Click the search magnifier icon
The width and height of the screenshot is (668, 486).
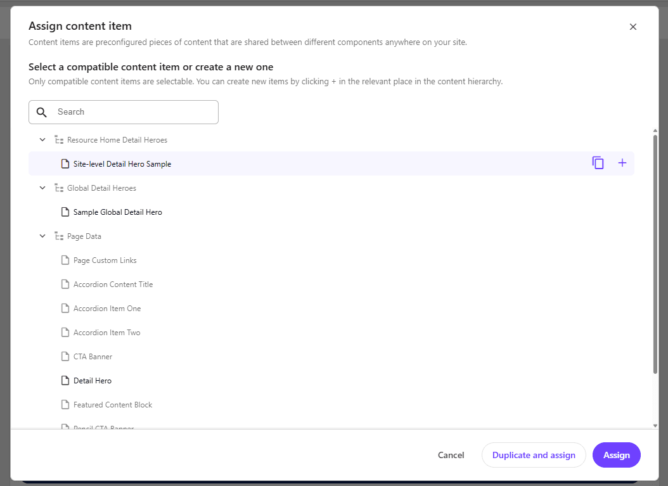pos(41,112)
